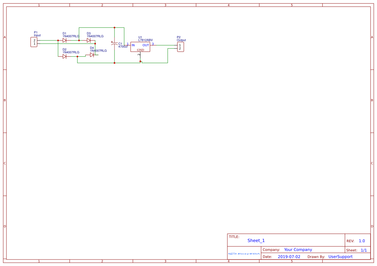377x266 pixels.
Task: Click the junction dot below capacitor C1
Action: 114,63
